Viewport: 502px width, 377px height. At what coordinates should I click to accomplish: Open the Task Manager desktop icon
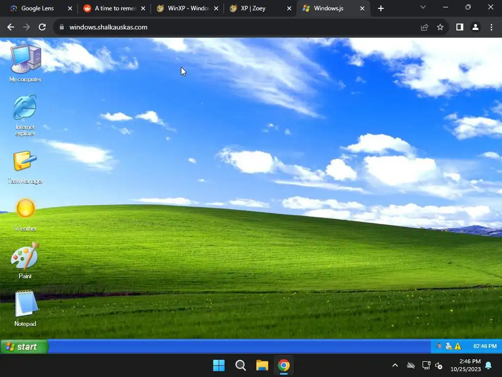click(25, 167)
